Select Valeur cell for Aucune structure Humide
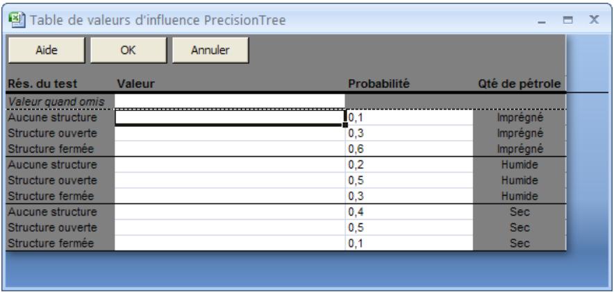This screenshot has width=614, height=292. click(x=230, y=164)
